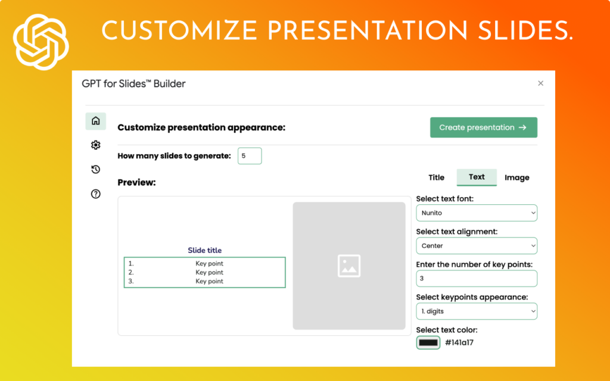Open the Image tab

click(516, 177)
